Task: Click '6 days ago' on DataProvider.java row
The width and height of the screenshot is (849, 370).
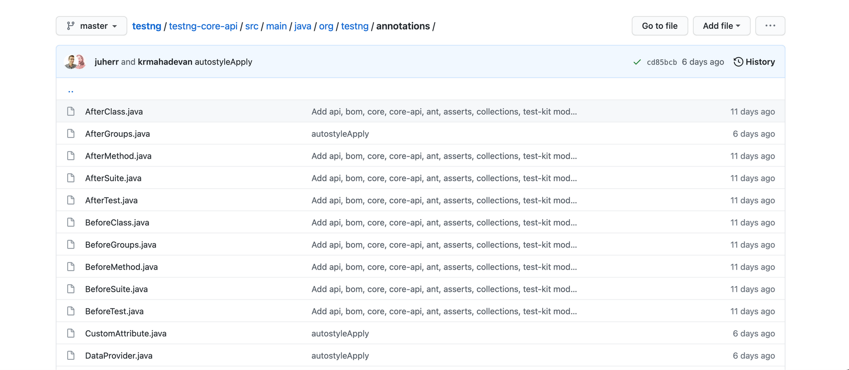Action: 754,355
